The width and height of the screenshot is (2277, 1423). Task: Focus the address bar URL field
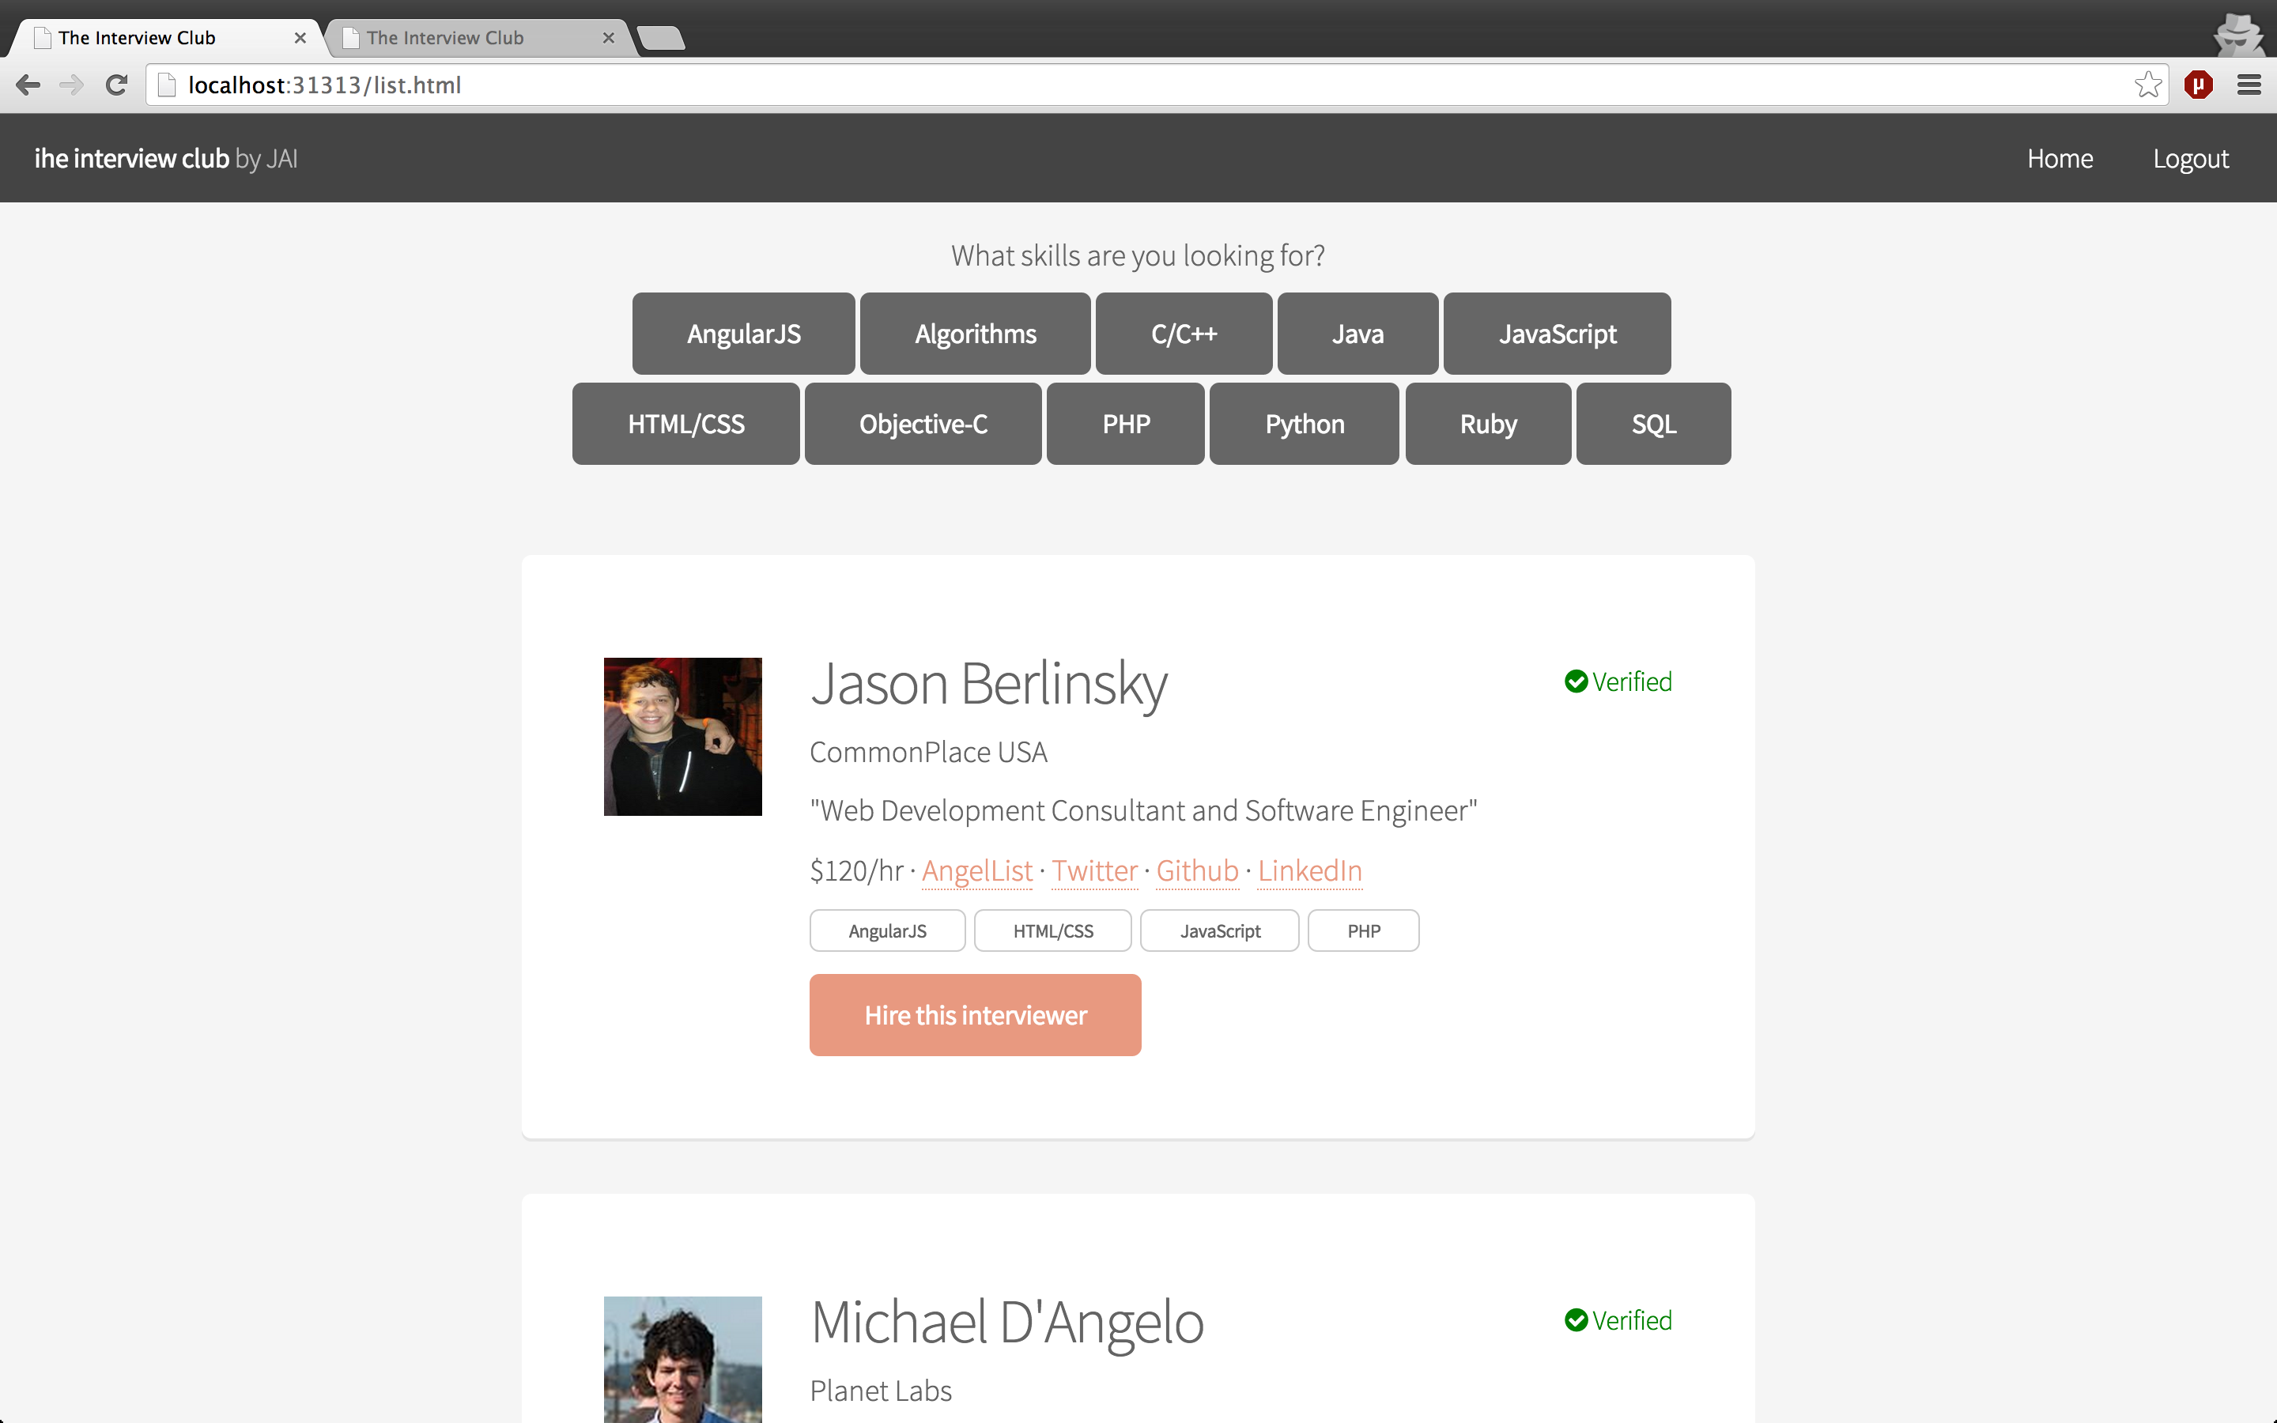[x=1129, y=85]
